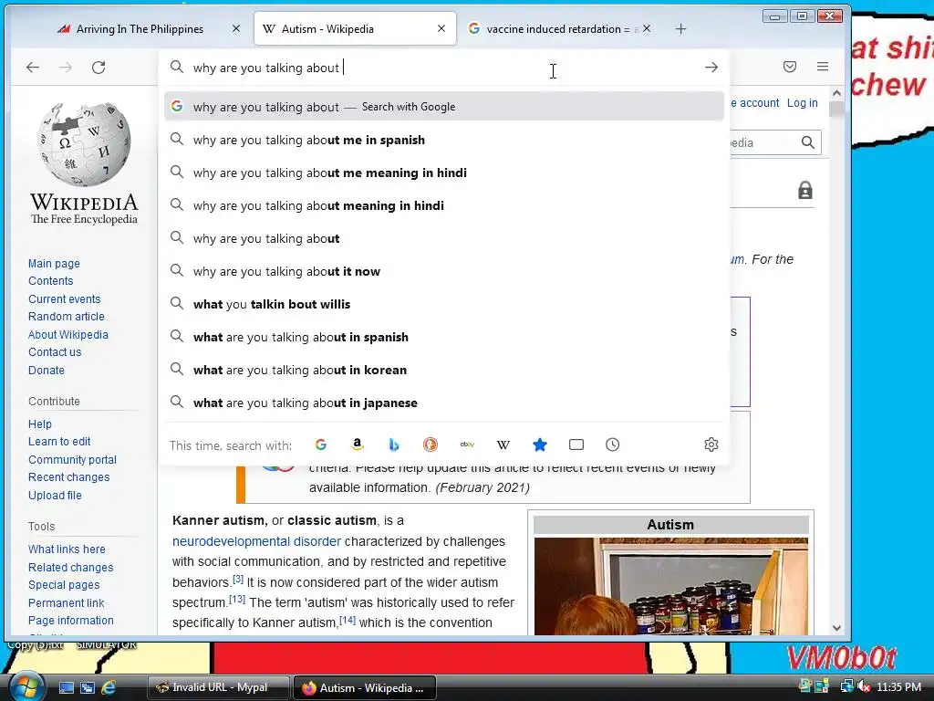Click the network tray icon
The height and width of the screenshot is (701, 934).
click(x=846, y=686)
